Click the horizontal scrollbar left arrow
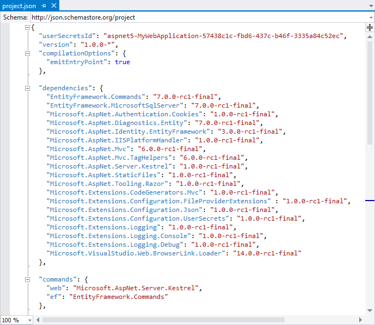 click(x=39, y=320)
